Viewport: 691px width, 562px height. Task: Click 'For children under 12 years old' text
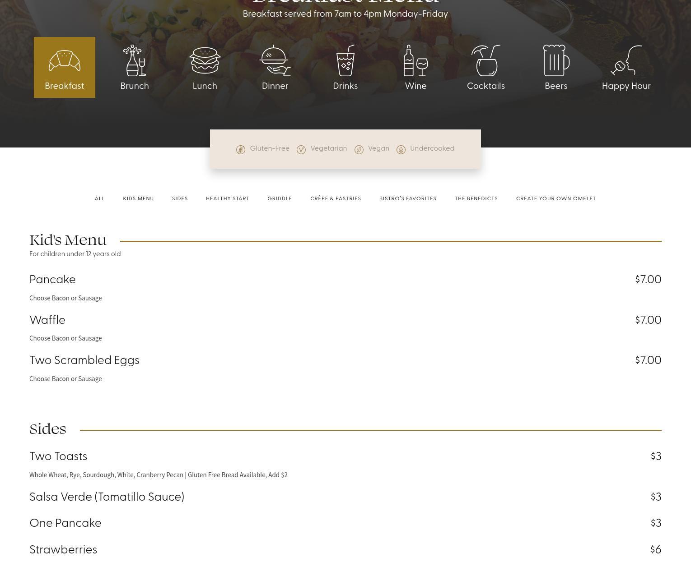coord(75,254)
